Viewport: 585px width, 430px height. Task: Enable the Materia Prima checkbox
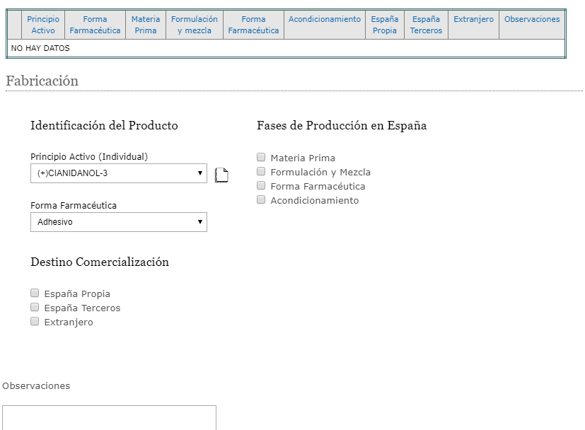pyautogui.click(x=261, y=158)
